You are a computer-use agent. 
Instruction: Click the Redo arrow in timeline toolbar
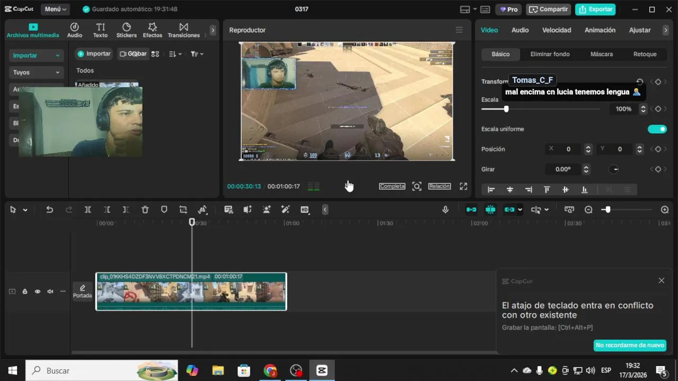point(69,210)
